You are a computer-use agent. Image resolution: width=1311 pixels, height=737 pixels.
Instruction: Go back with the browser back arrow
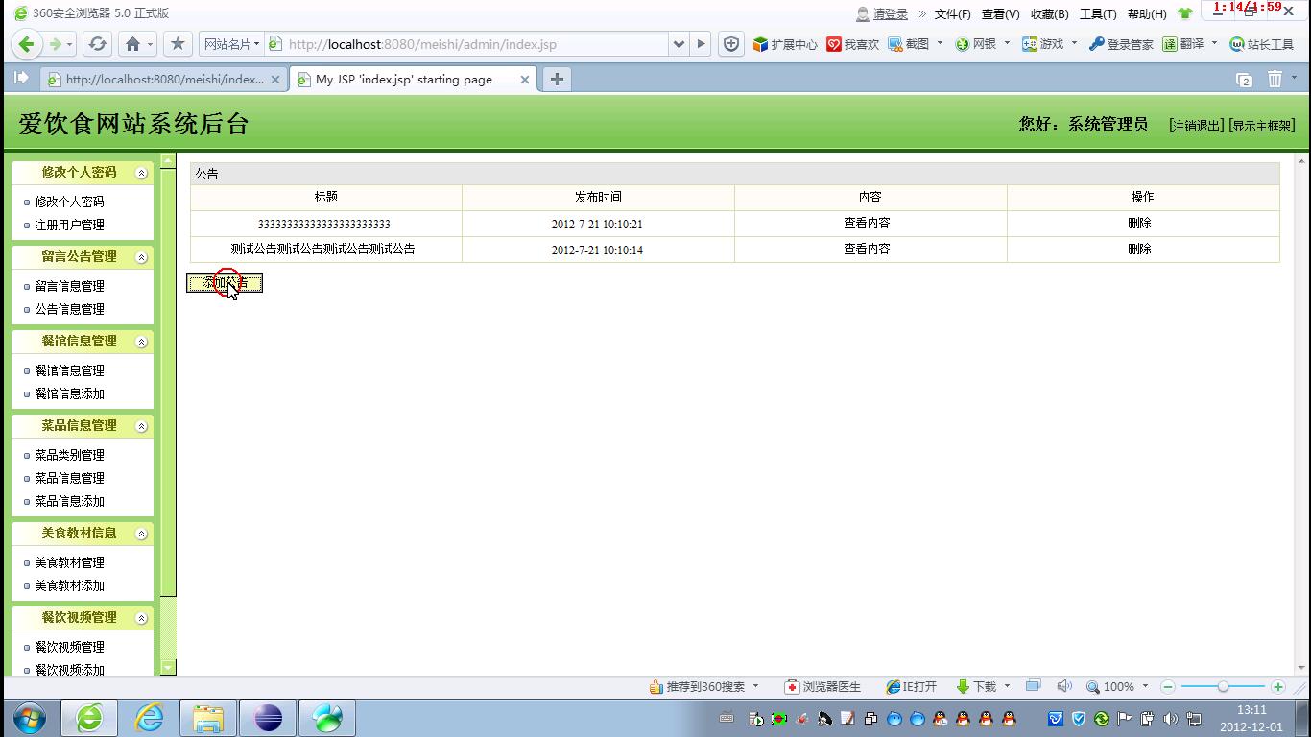coord(27,44)
